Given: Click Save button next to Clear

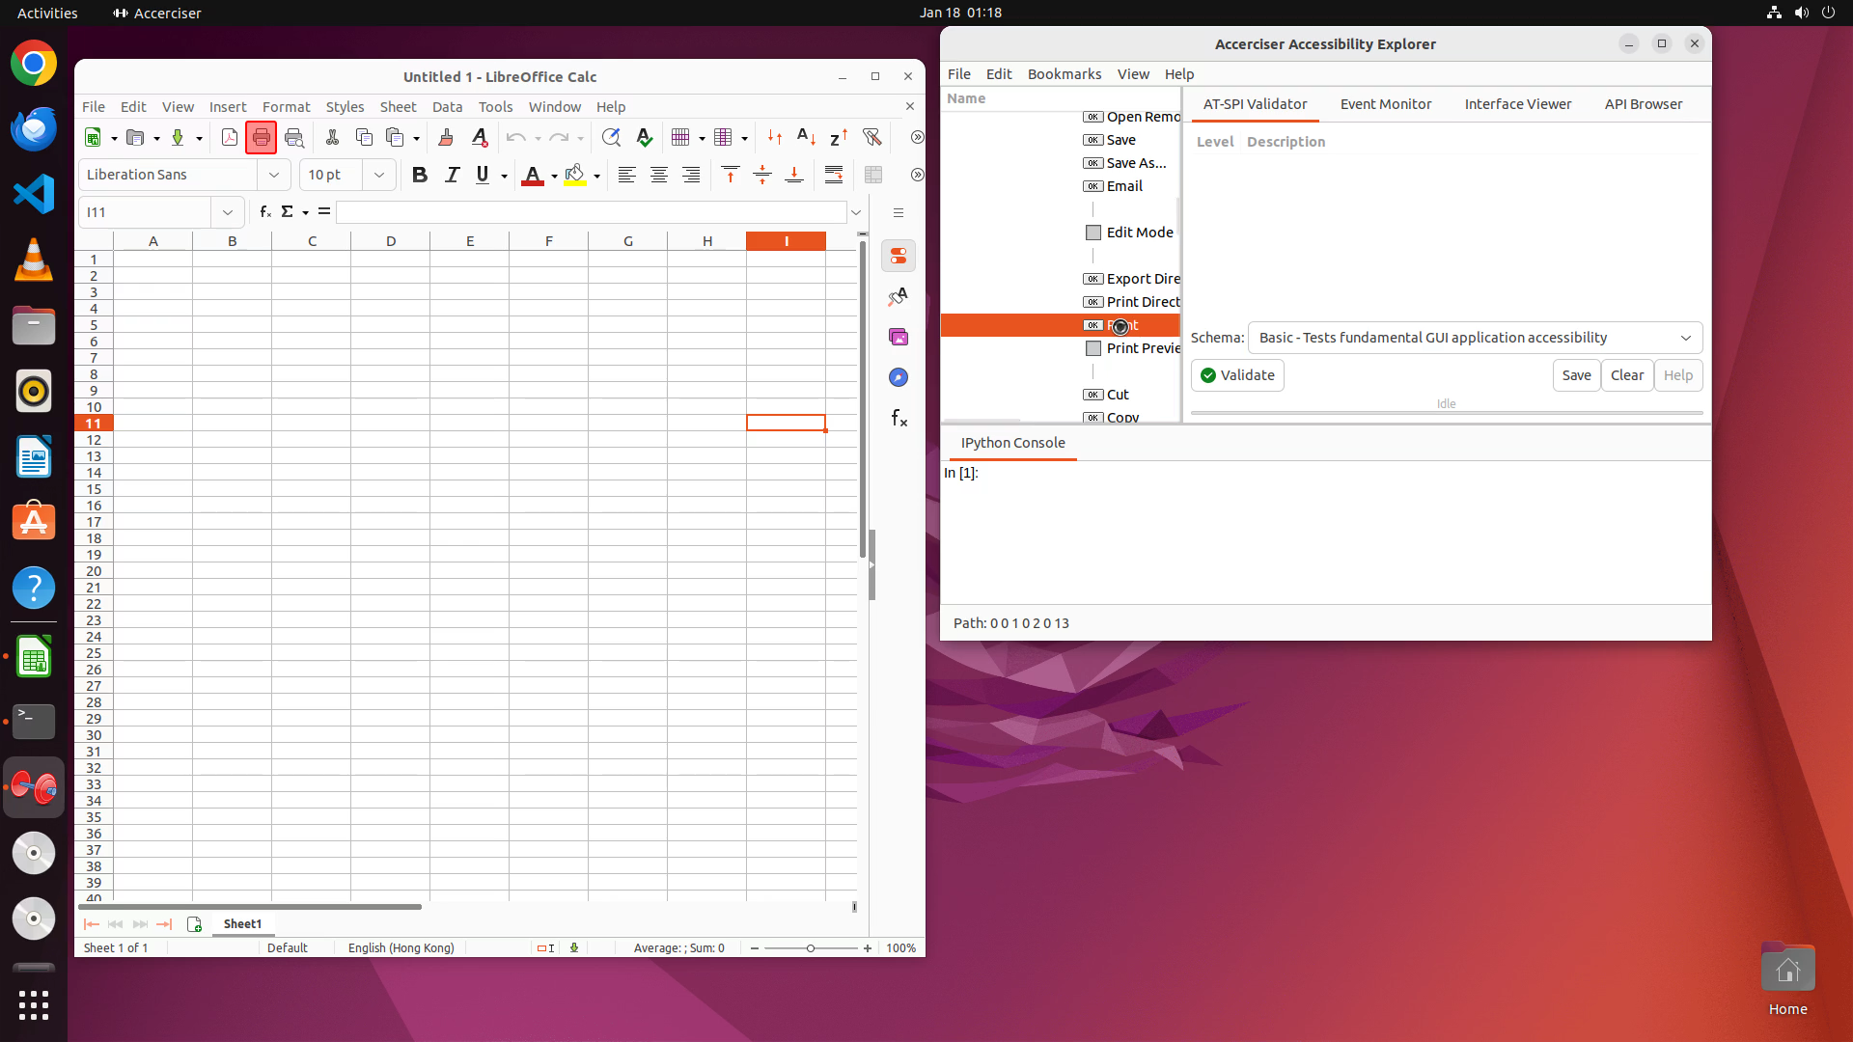Looking at the screenshot, I should pos(1576,375).
